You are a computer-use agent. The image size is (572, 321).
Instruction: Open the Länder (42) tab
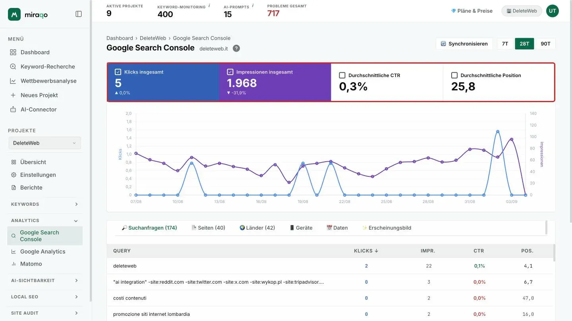pos(257,228)
